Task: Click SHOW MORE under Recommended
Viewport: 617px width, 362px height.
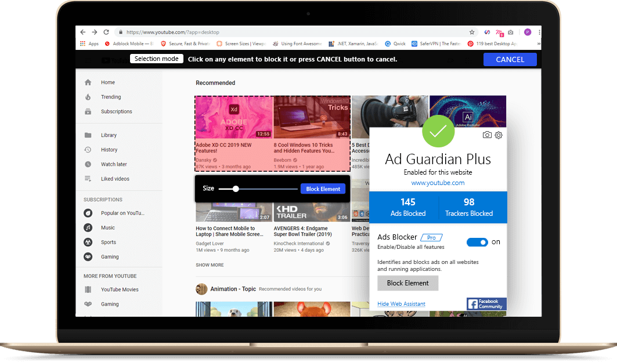Action: tap(210, 265)
